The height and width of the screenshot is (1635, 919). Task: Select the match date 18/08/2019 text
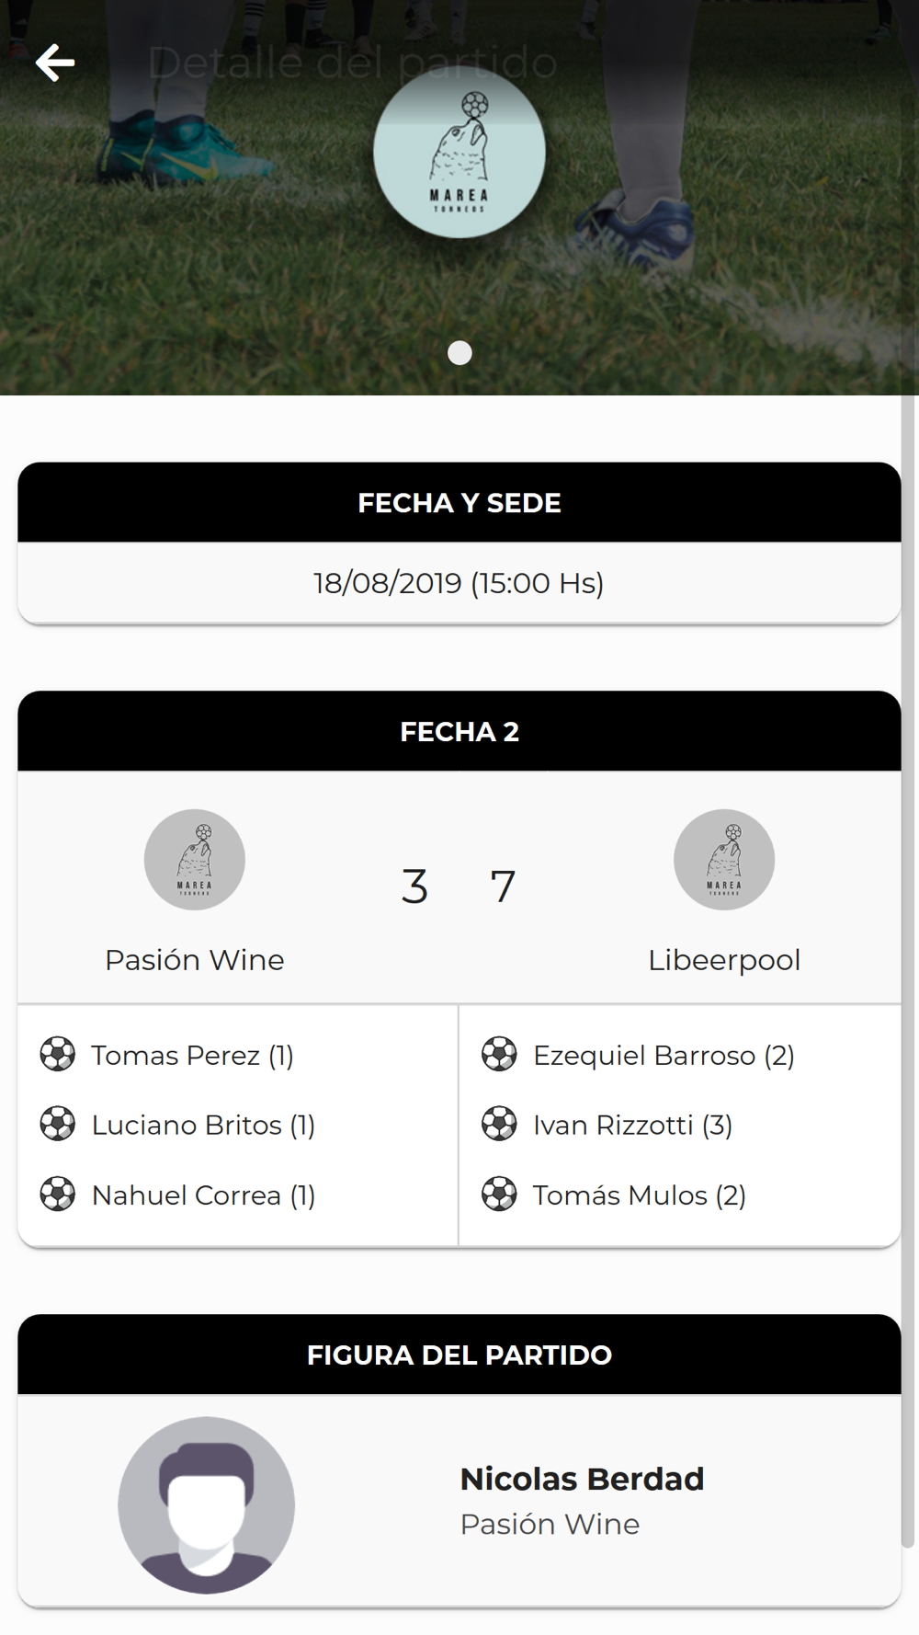[387, 583]
